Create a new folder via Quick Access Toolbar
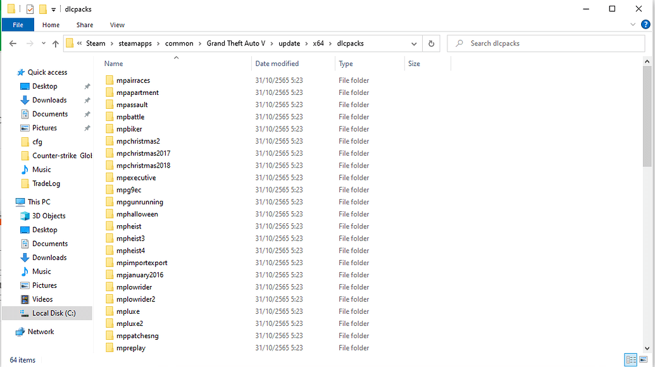Image resolution: width=655 pixels, height=367 pixels. 43,9
